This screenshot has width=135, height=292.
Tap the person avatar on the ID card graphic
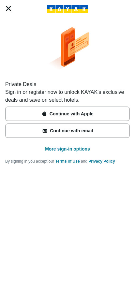point(72,46)
